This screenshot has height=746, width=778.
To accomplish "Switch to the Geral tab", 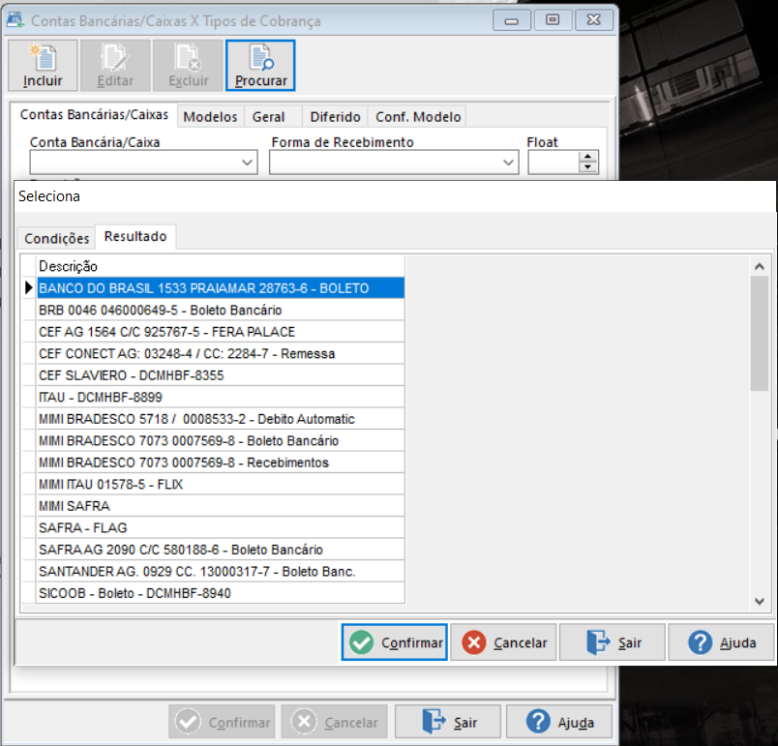I will tap(268, 116).
